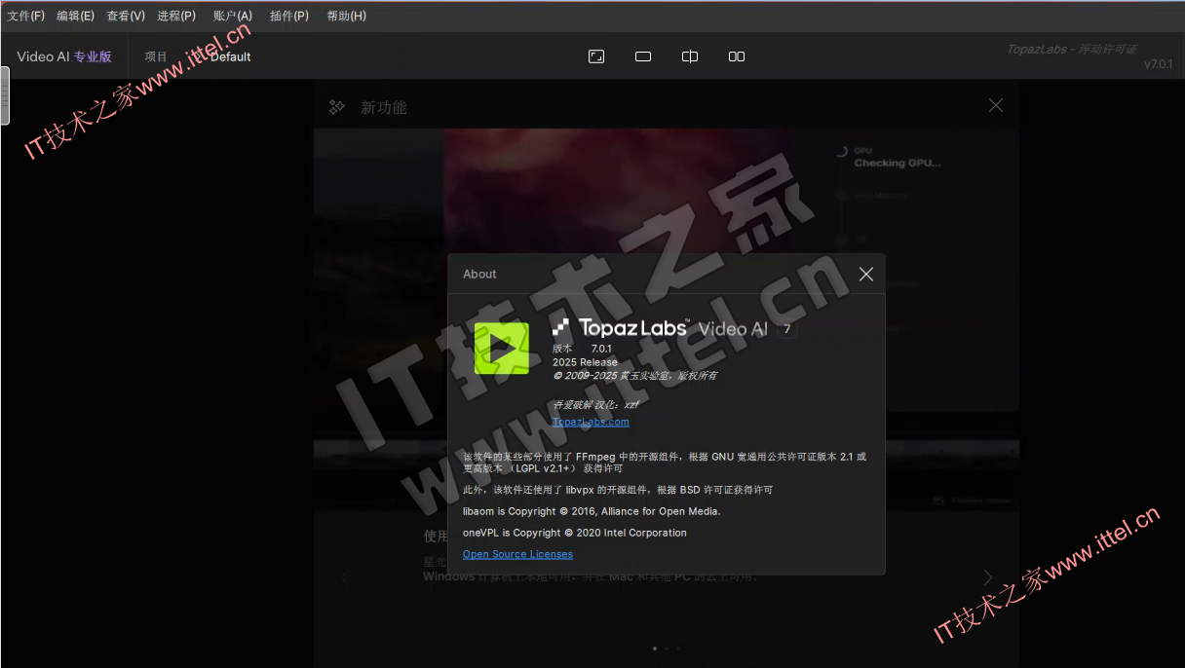
Task: Open the 账户(A) menu
Action: tap(233, 16)
